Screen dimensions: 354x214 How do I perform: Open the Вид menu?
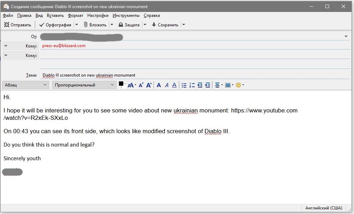coord(39,15)
